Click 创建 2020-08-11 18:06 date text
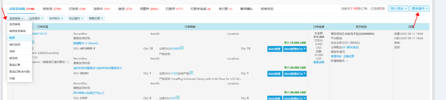The image size is (446, 100). [x=408, y=34]
